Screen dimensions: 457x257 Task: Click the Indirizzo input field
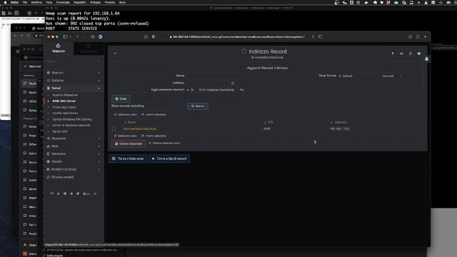(208, 83)
